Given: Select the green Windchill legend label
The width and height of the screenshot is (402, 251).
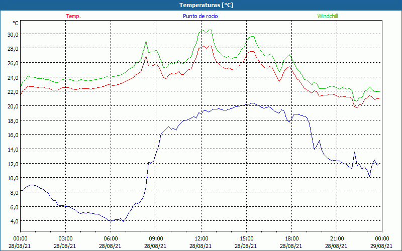Looking at the screenshot, I should coord(328,16).
